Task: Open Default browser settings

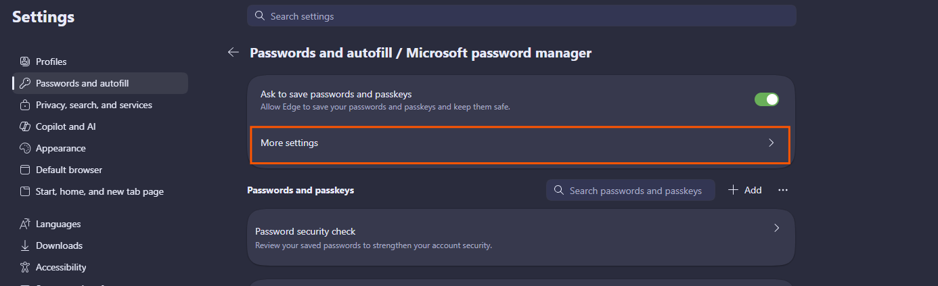Action: pyautogui.click(x=100, y=170)
